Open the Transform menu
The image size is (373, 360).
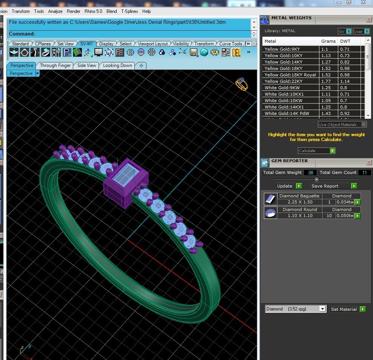click(21, 11)
